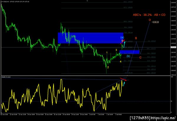Click the 26 Jun 12:00 time label
The image size is (177, 121).
58,115
